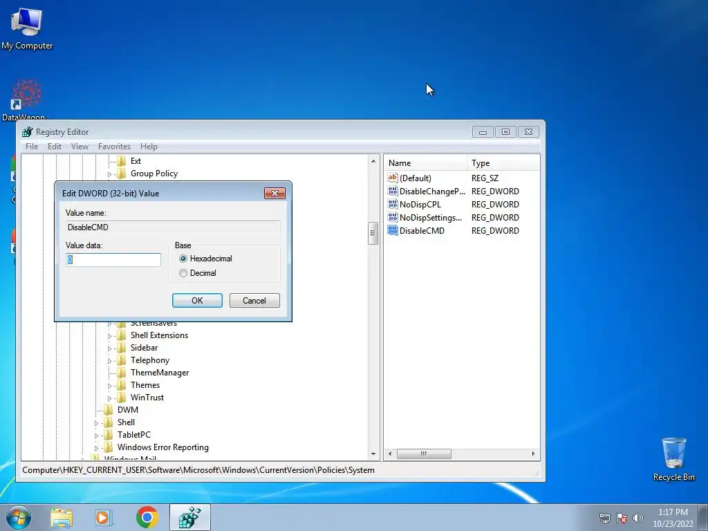The image size is (708, 531).
Task: Select the Shell key label in tree
Action: [x=126, y=422]
